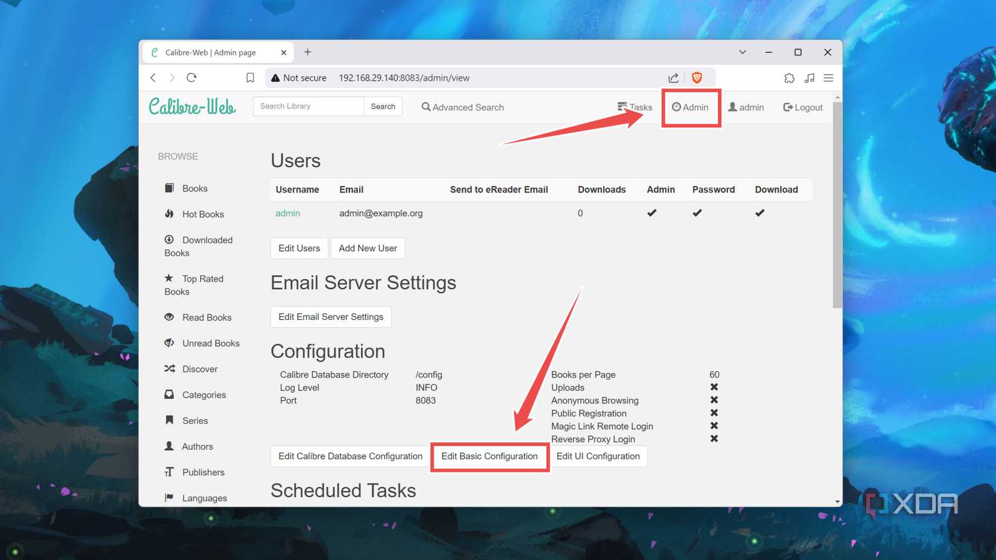Click the Add New User button
The height and width of the screenshot is (560, 996).
tap(368, 248)
